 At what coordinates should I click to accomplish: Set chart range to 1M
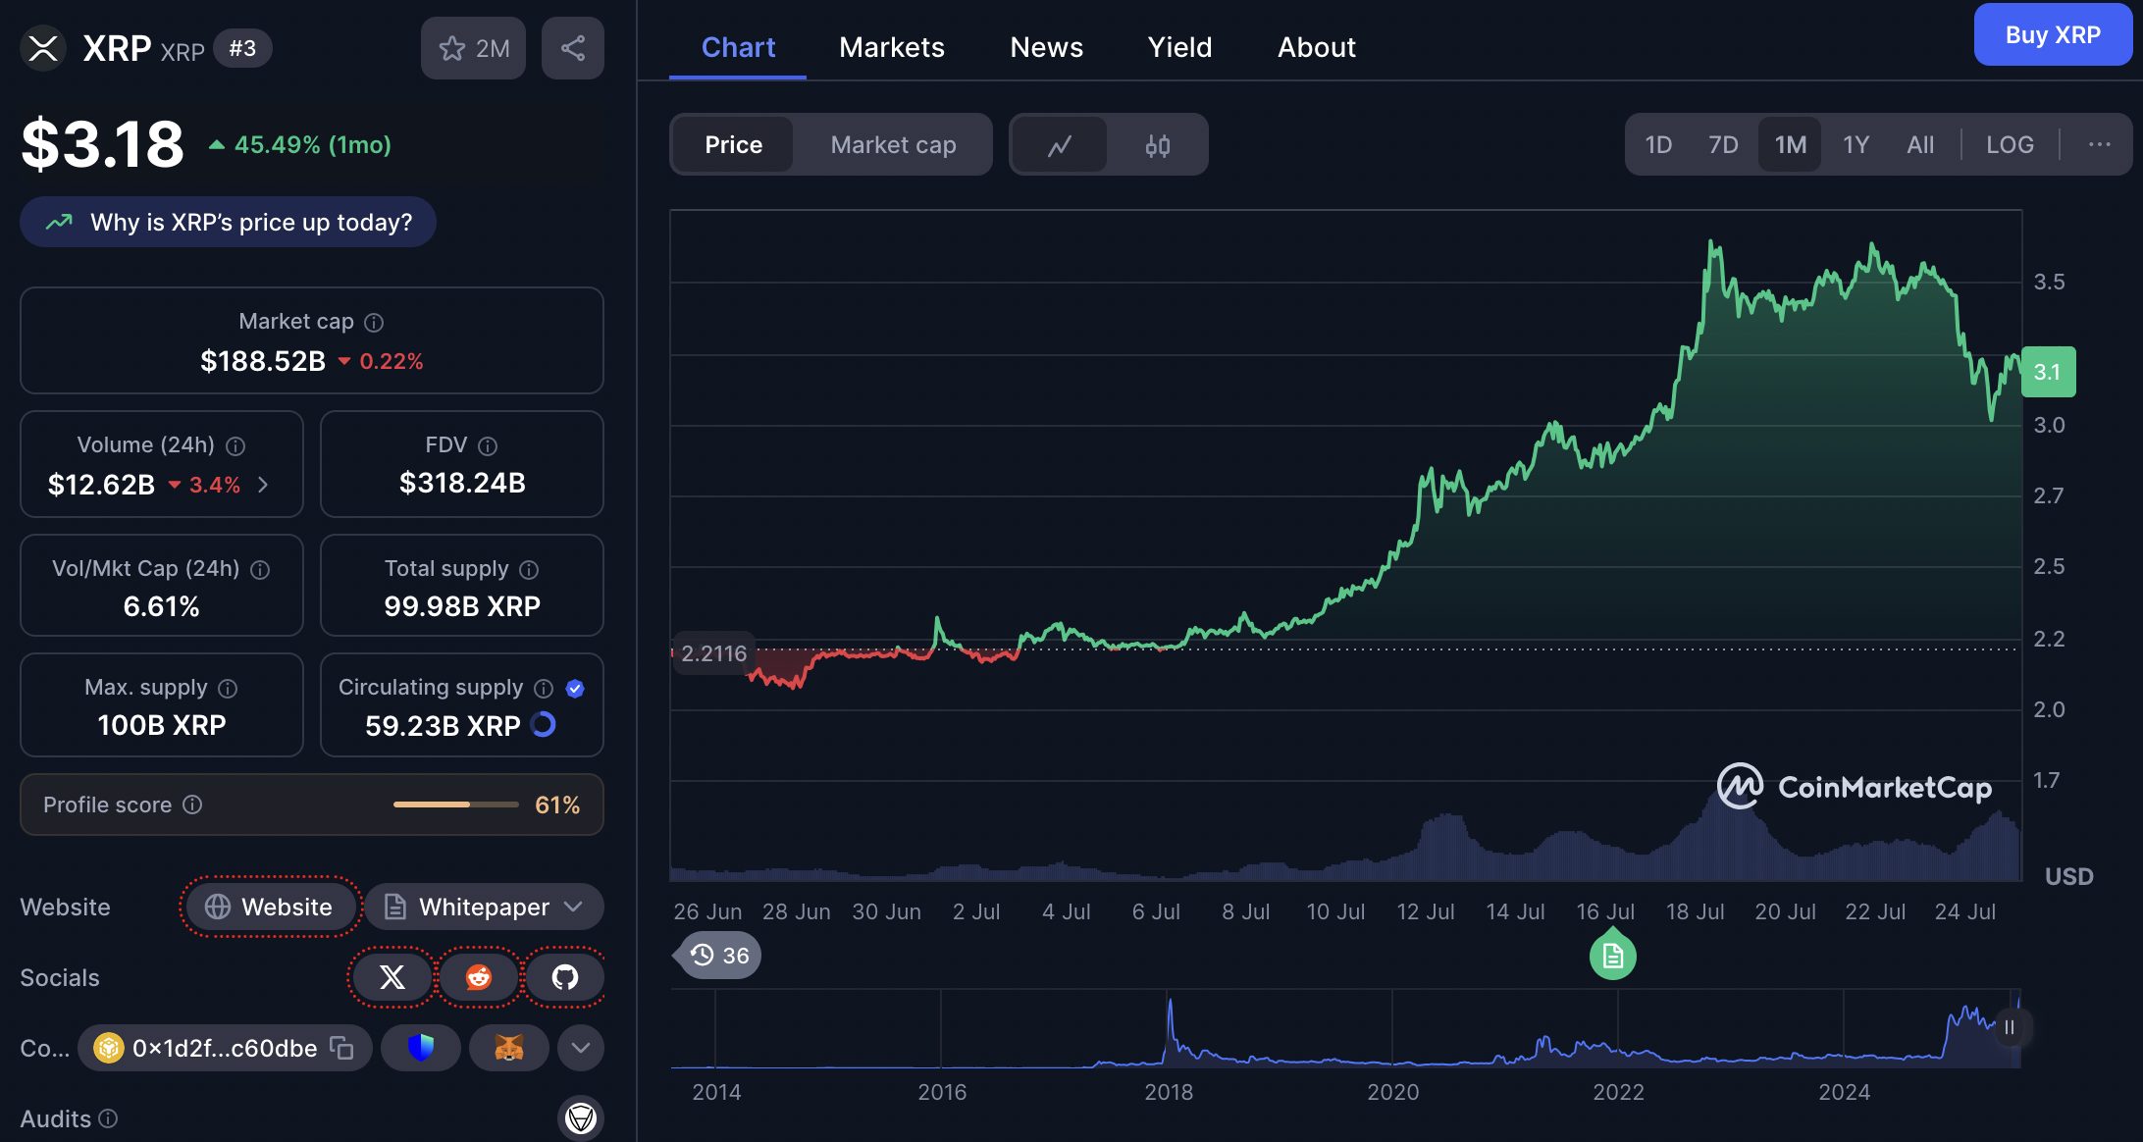coord(1790,145)
